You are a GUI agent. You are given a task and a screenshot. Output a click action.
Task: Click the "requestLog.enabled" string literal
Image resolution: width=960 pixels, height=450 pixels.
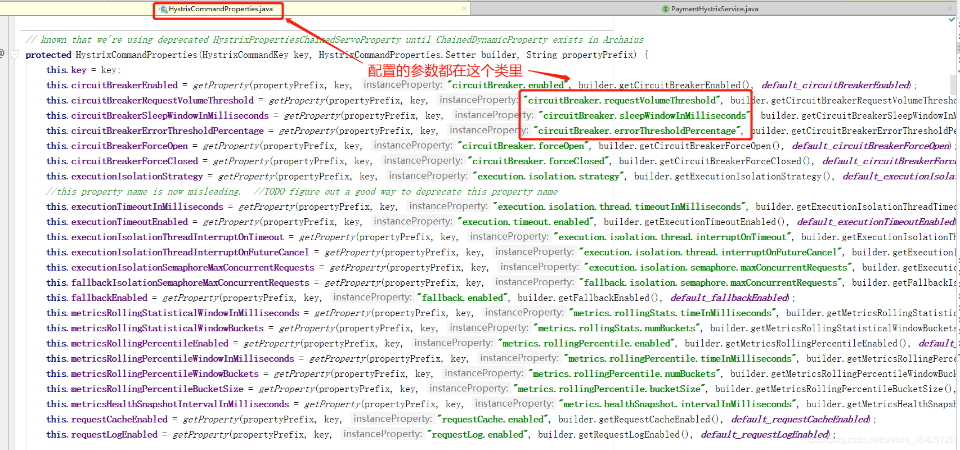(478, 434)
